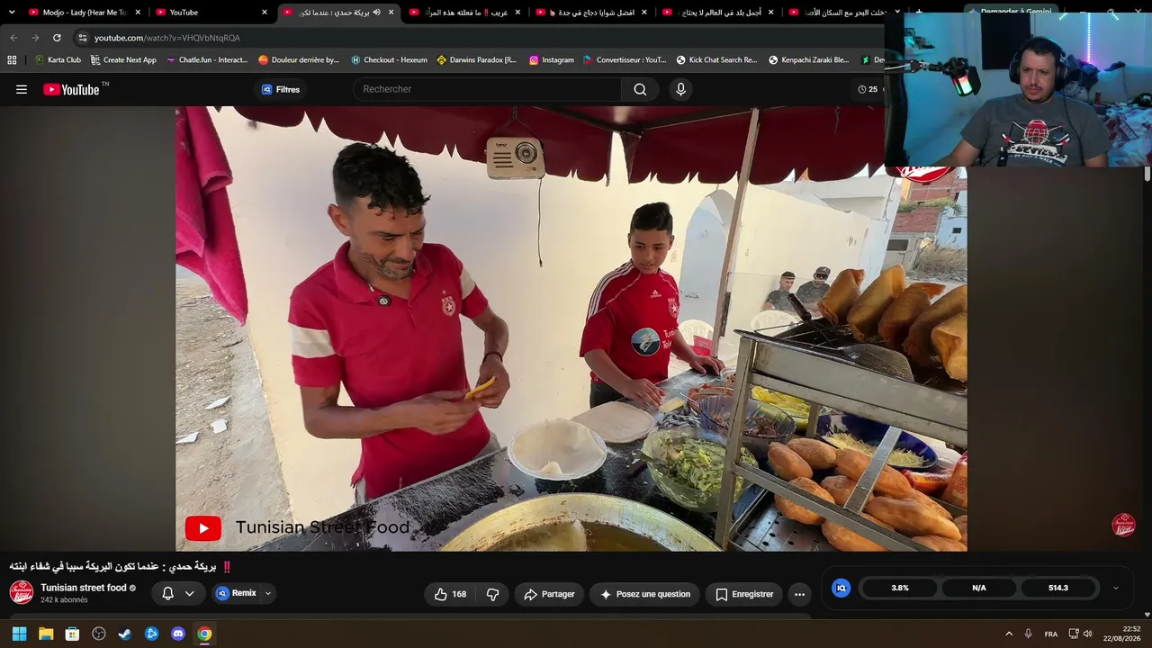Open Microsoft Store from the taskbar
This screenshot has height=648, width=1152.
pyautogui.click(x=72, y=634)
